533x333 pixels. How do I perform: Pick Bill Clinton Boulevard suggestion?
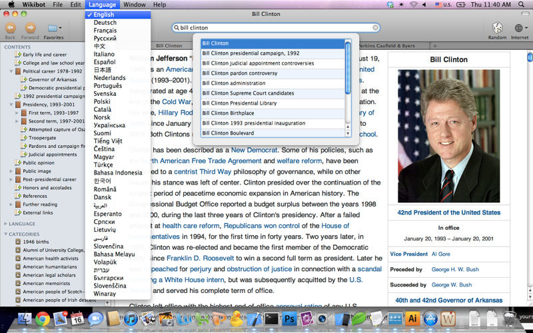tap(272, 133)
